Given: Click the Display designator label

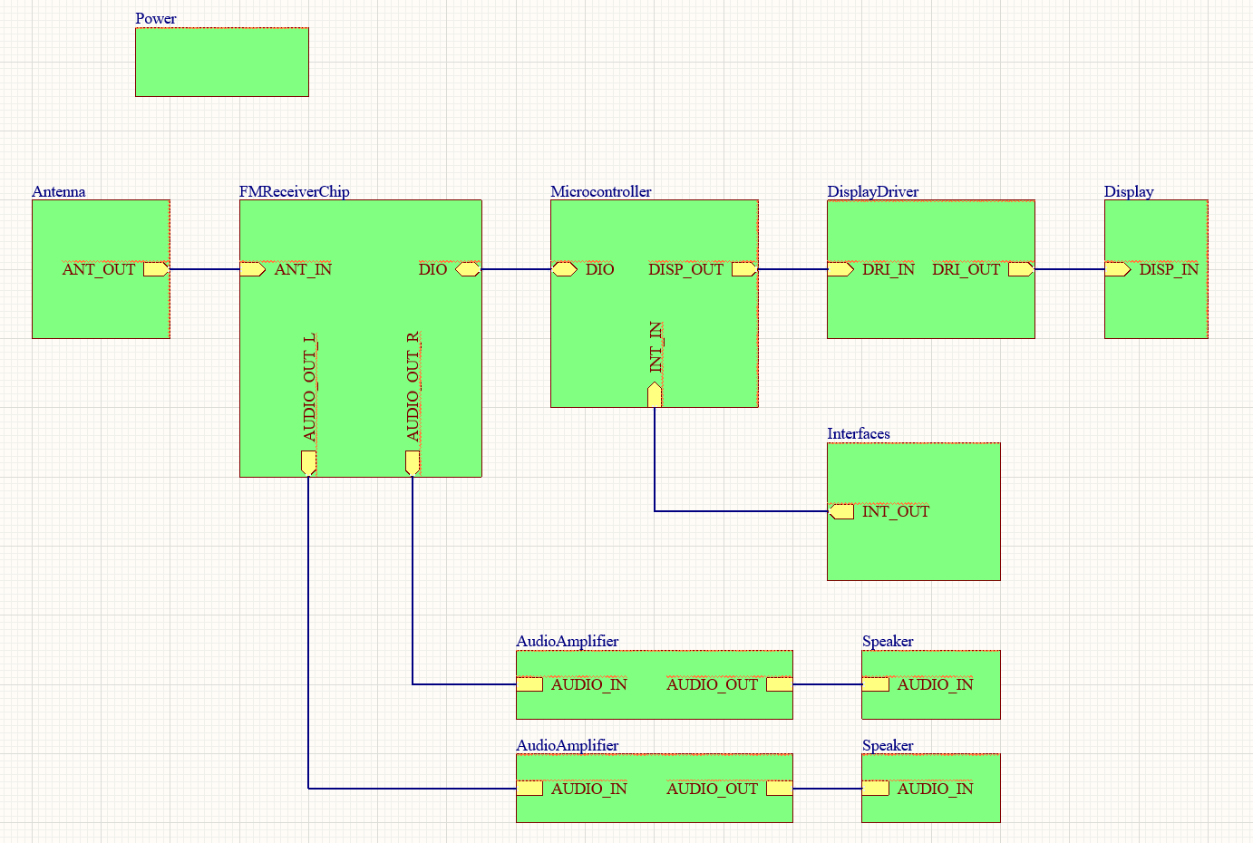Looking at the screenshot, I should (1129, 191).
